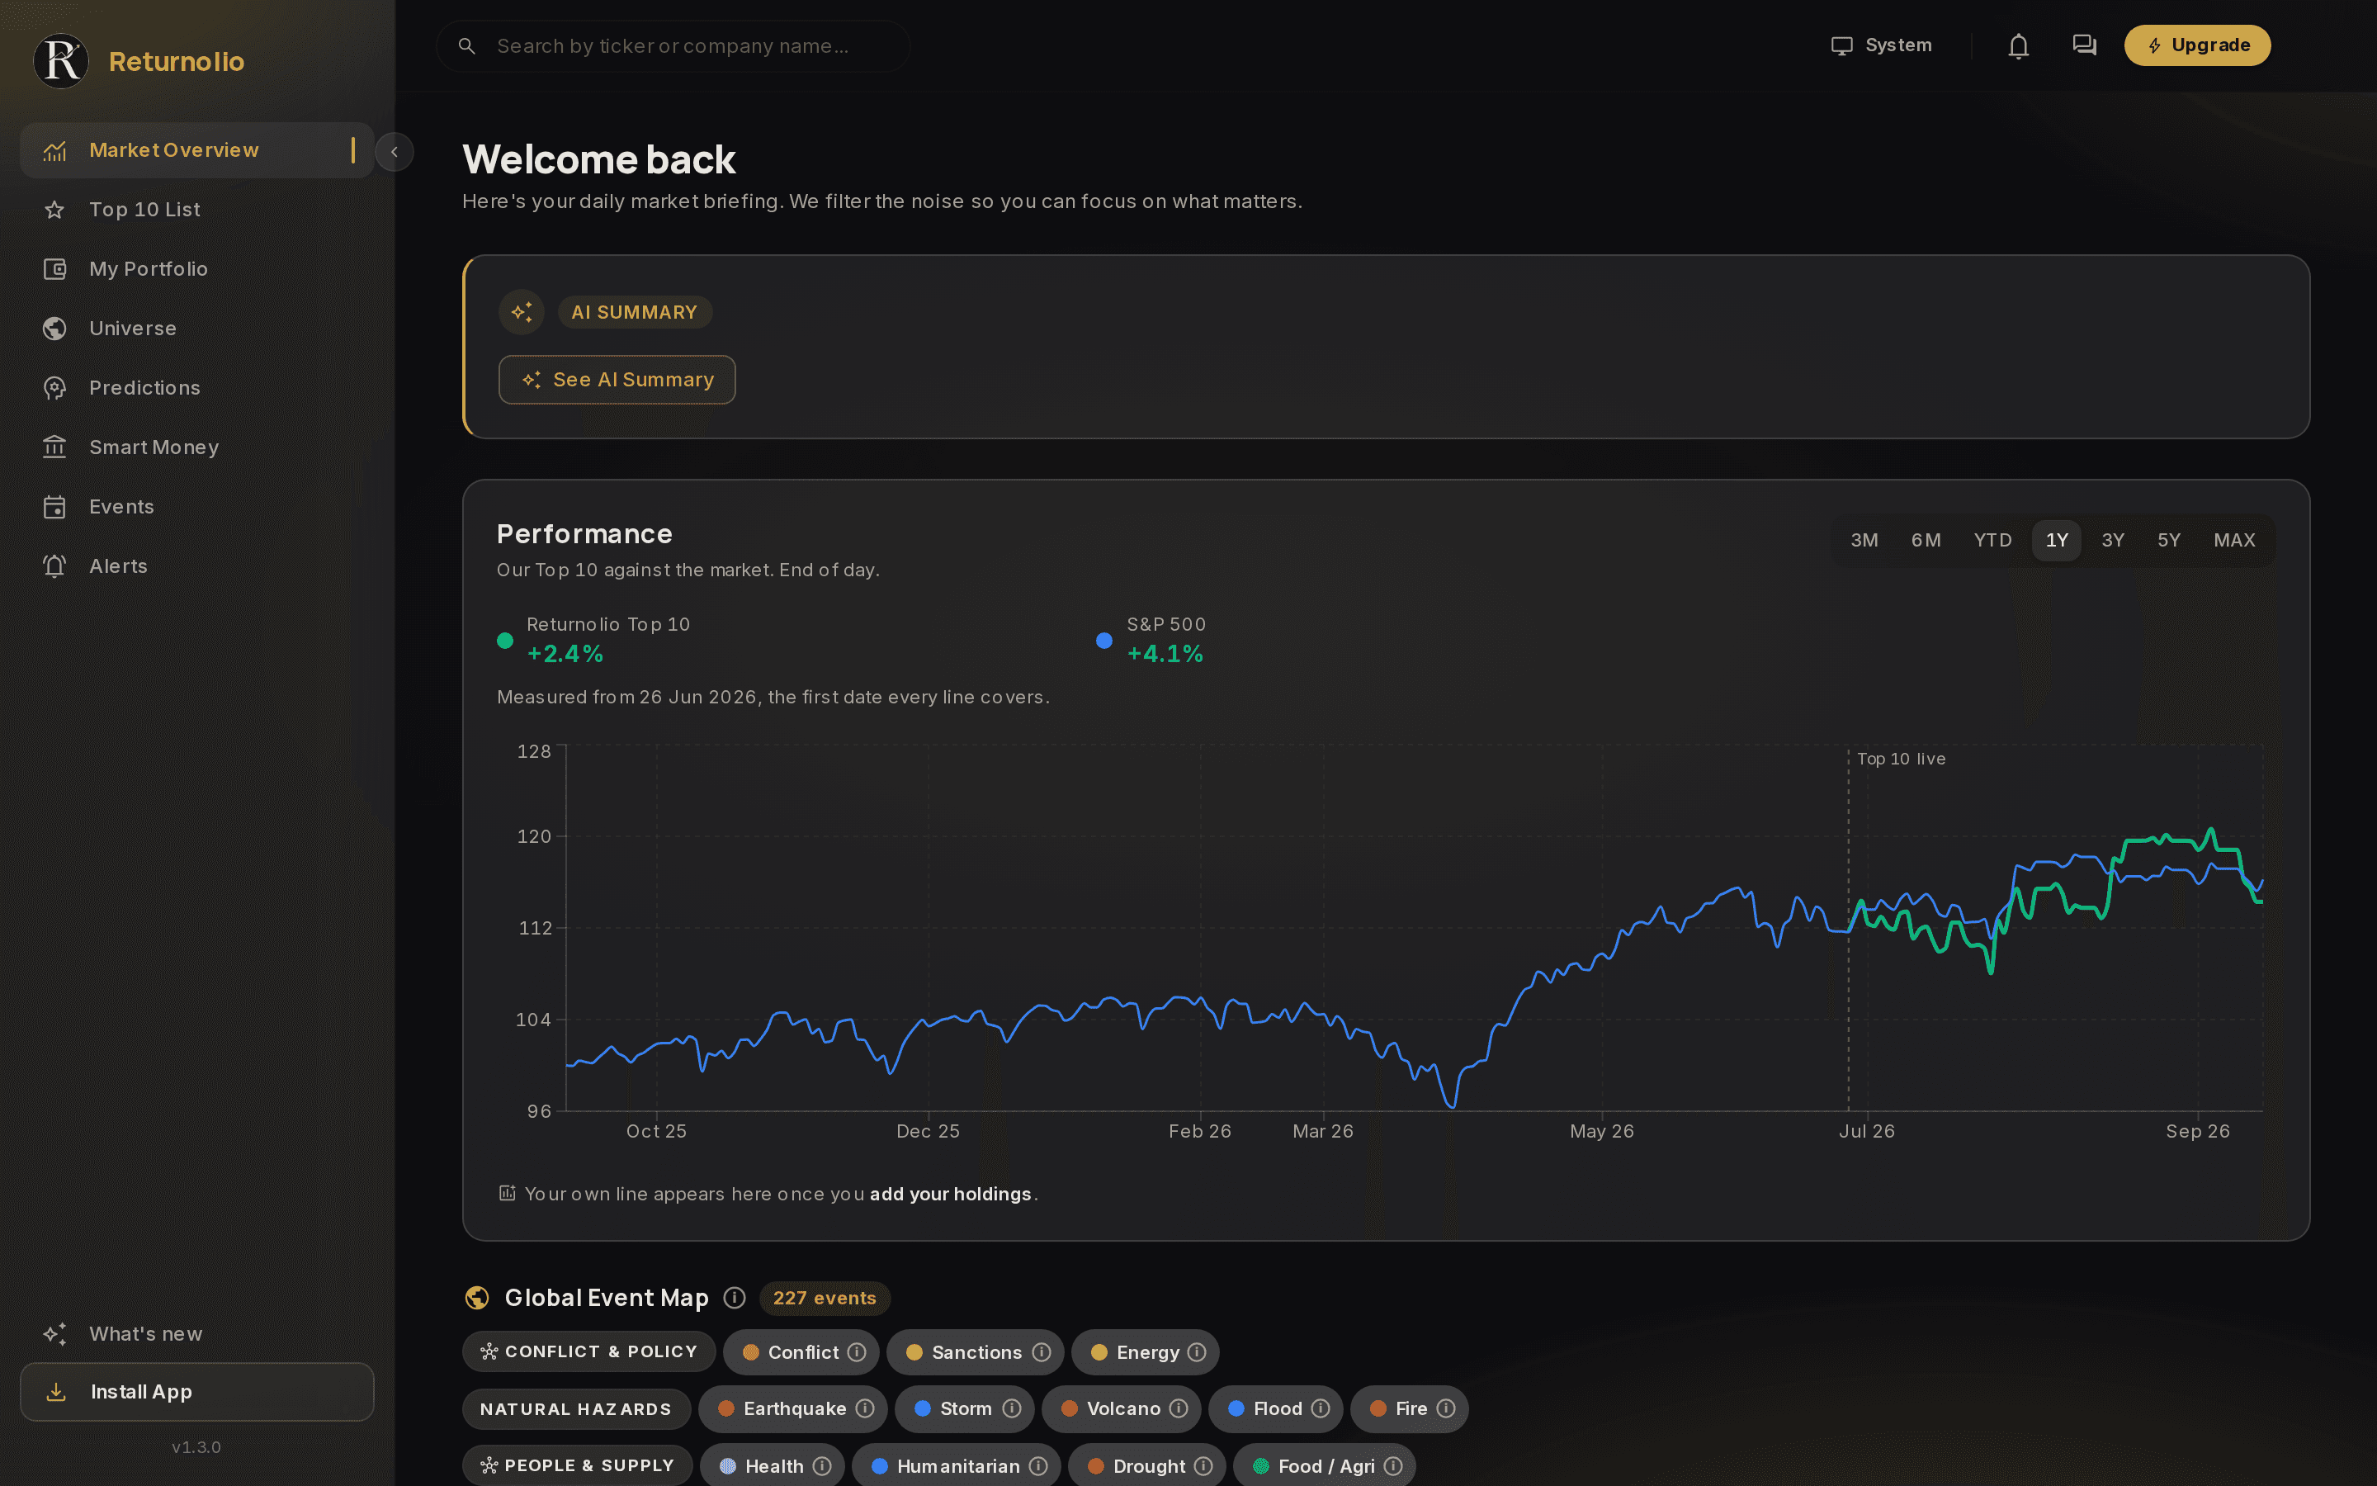Show info for Earthquake filter

click(x=864, y=1408)
